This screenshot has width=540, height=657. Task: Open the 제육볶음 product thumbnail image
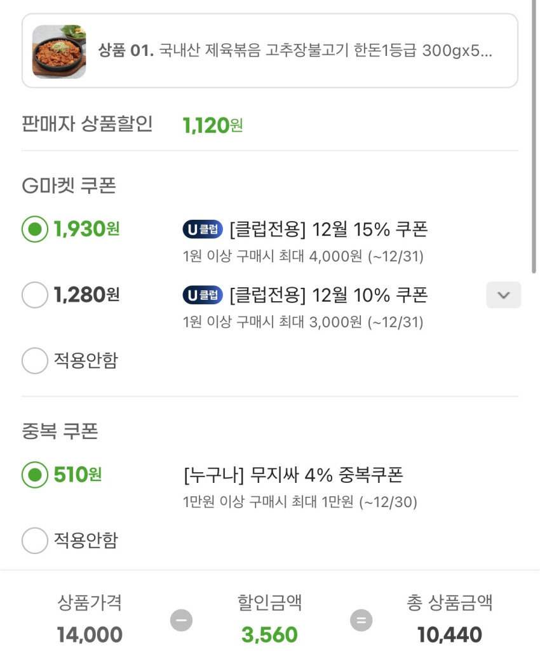(59, 51)
